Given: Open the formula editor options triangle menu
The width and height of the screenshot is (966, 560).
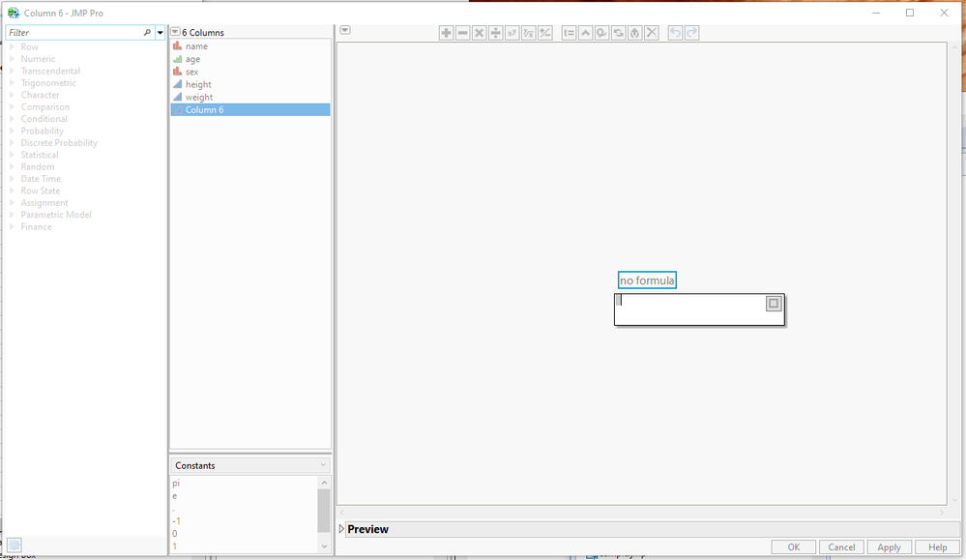Looking at the screenshot, I should coord(345,30).
